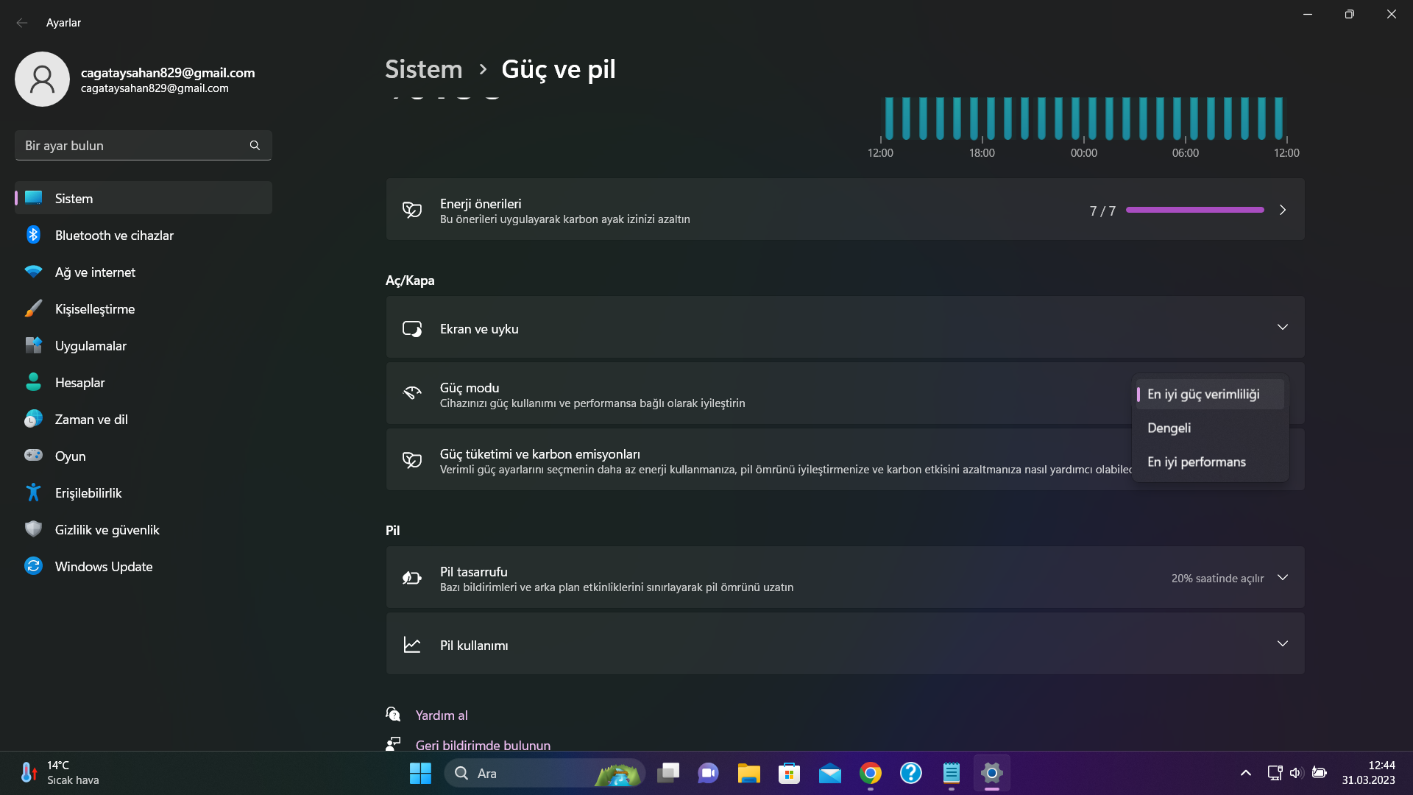
Task: Click the Yardım al link
Action: pyautogui.click(x=441, y=715)
